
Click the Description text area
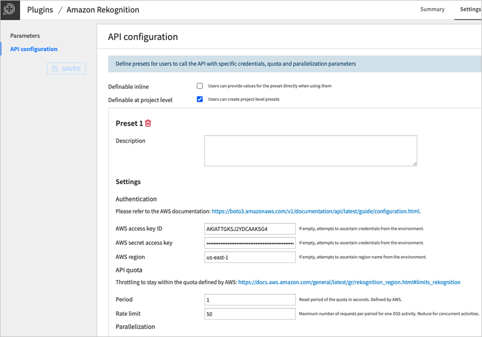[311, 151]
